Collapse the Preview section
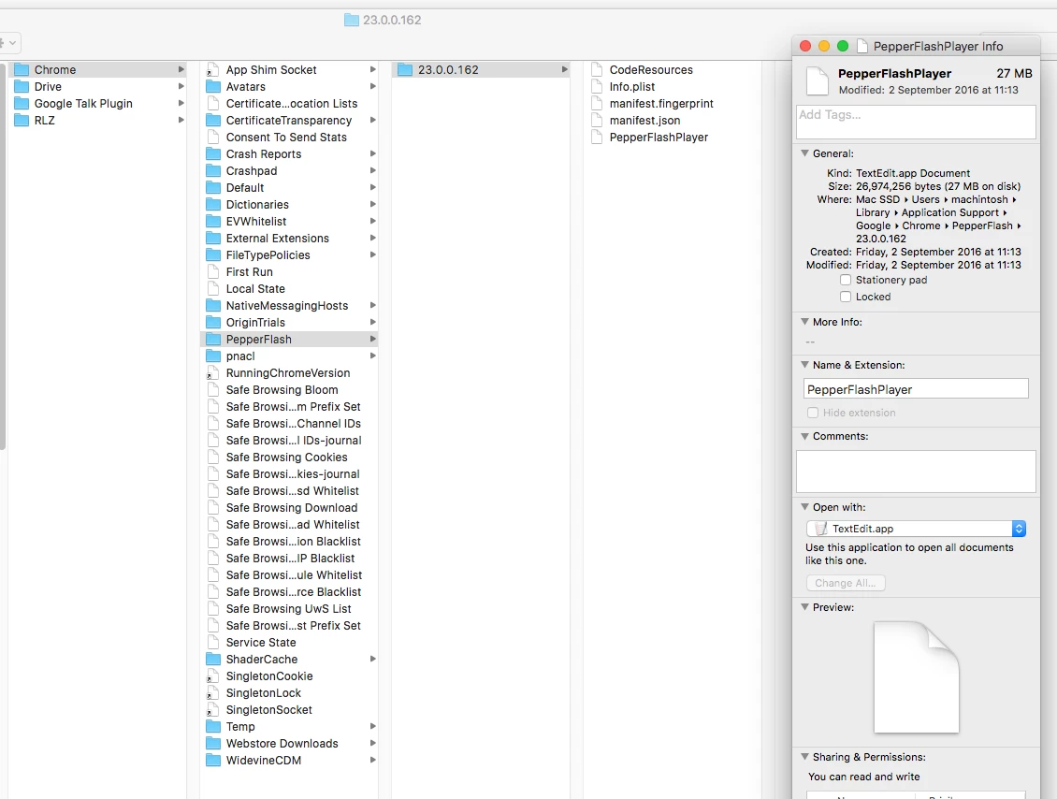Viewport: 1057px width, 799px height. click(804, 607)
